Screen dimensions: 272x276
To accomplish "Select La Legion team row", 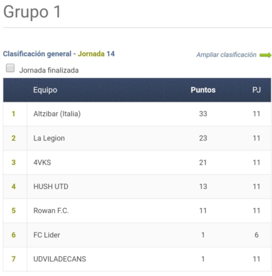I will (x=137, y=138).
